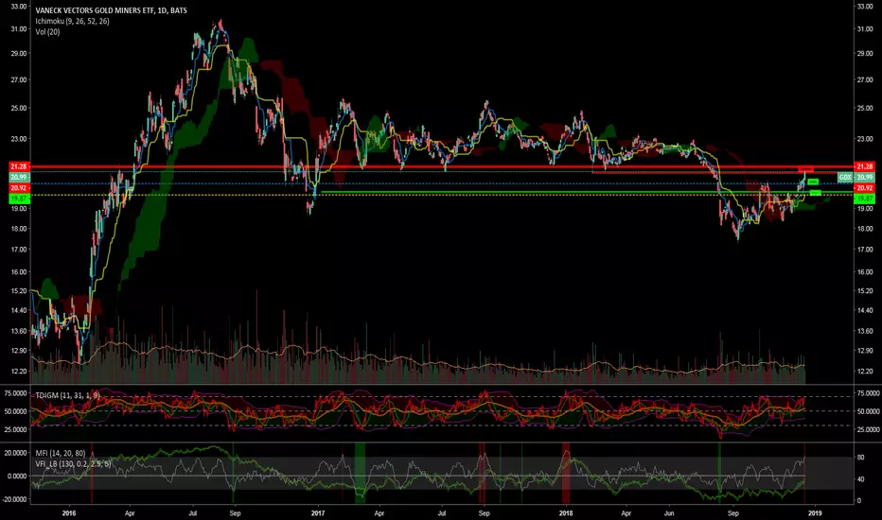Click the red 20.92 label on the left price scale
The width and height of the screenshot is (882, 520).
(19, 188)
